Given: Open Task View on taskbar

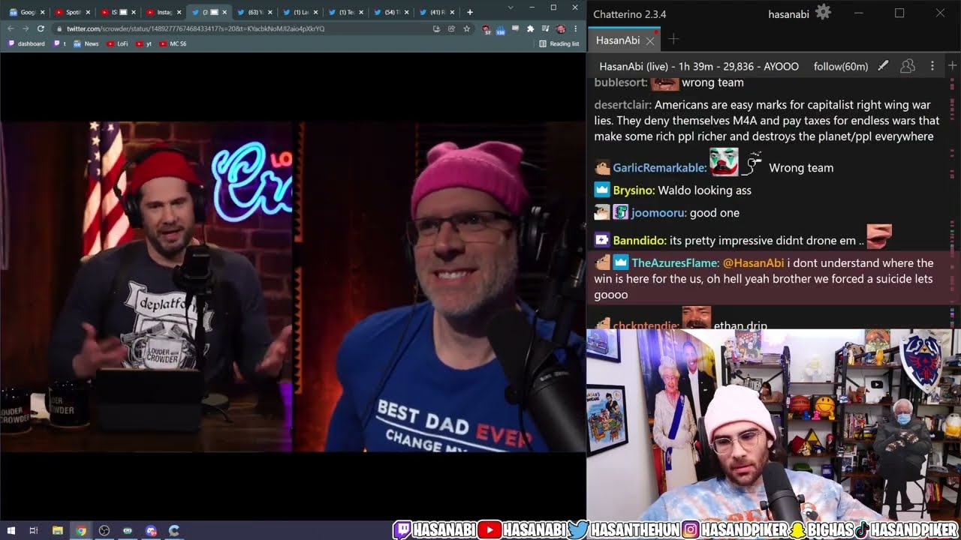Looking at the screenshot, I should (x=34, y=530).
